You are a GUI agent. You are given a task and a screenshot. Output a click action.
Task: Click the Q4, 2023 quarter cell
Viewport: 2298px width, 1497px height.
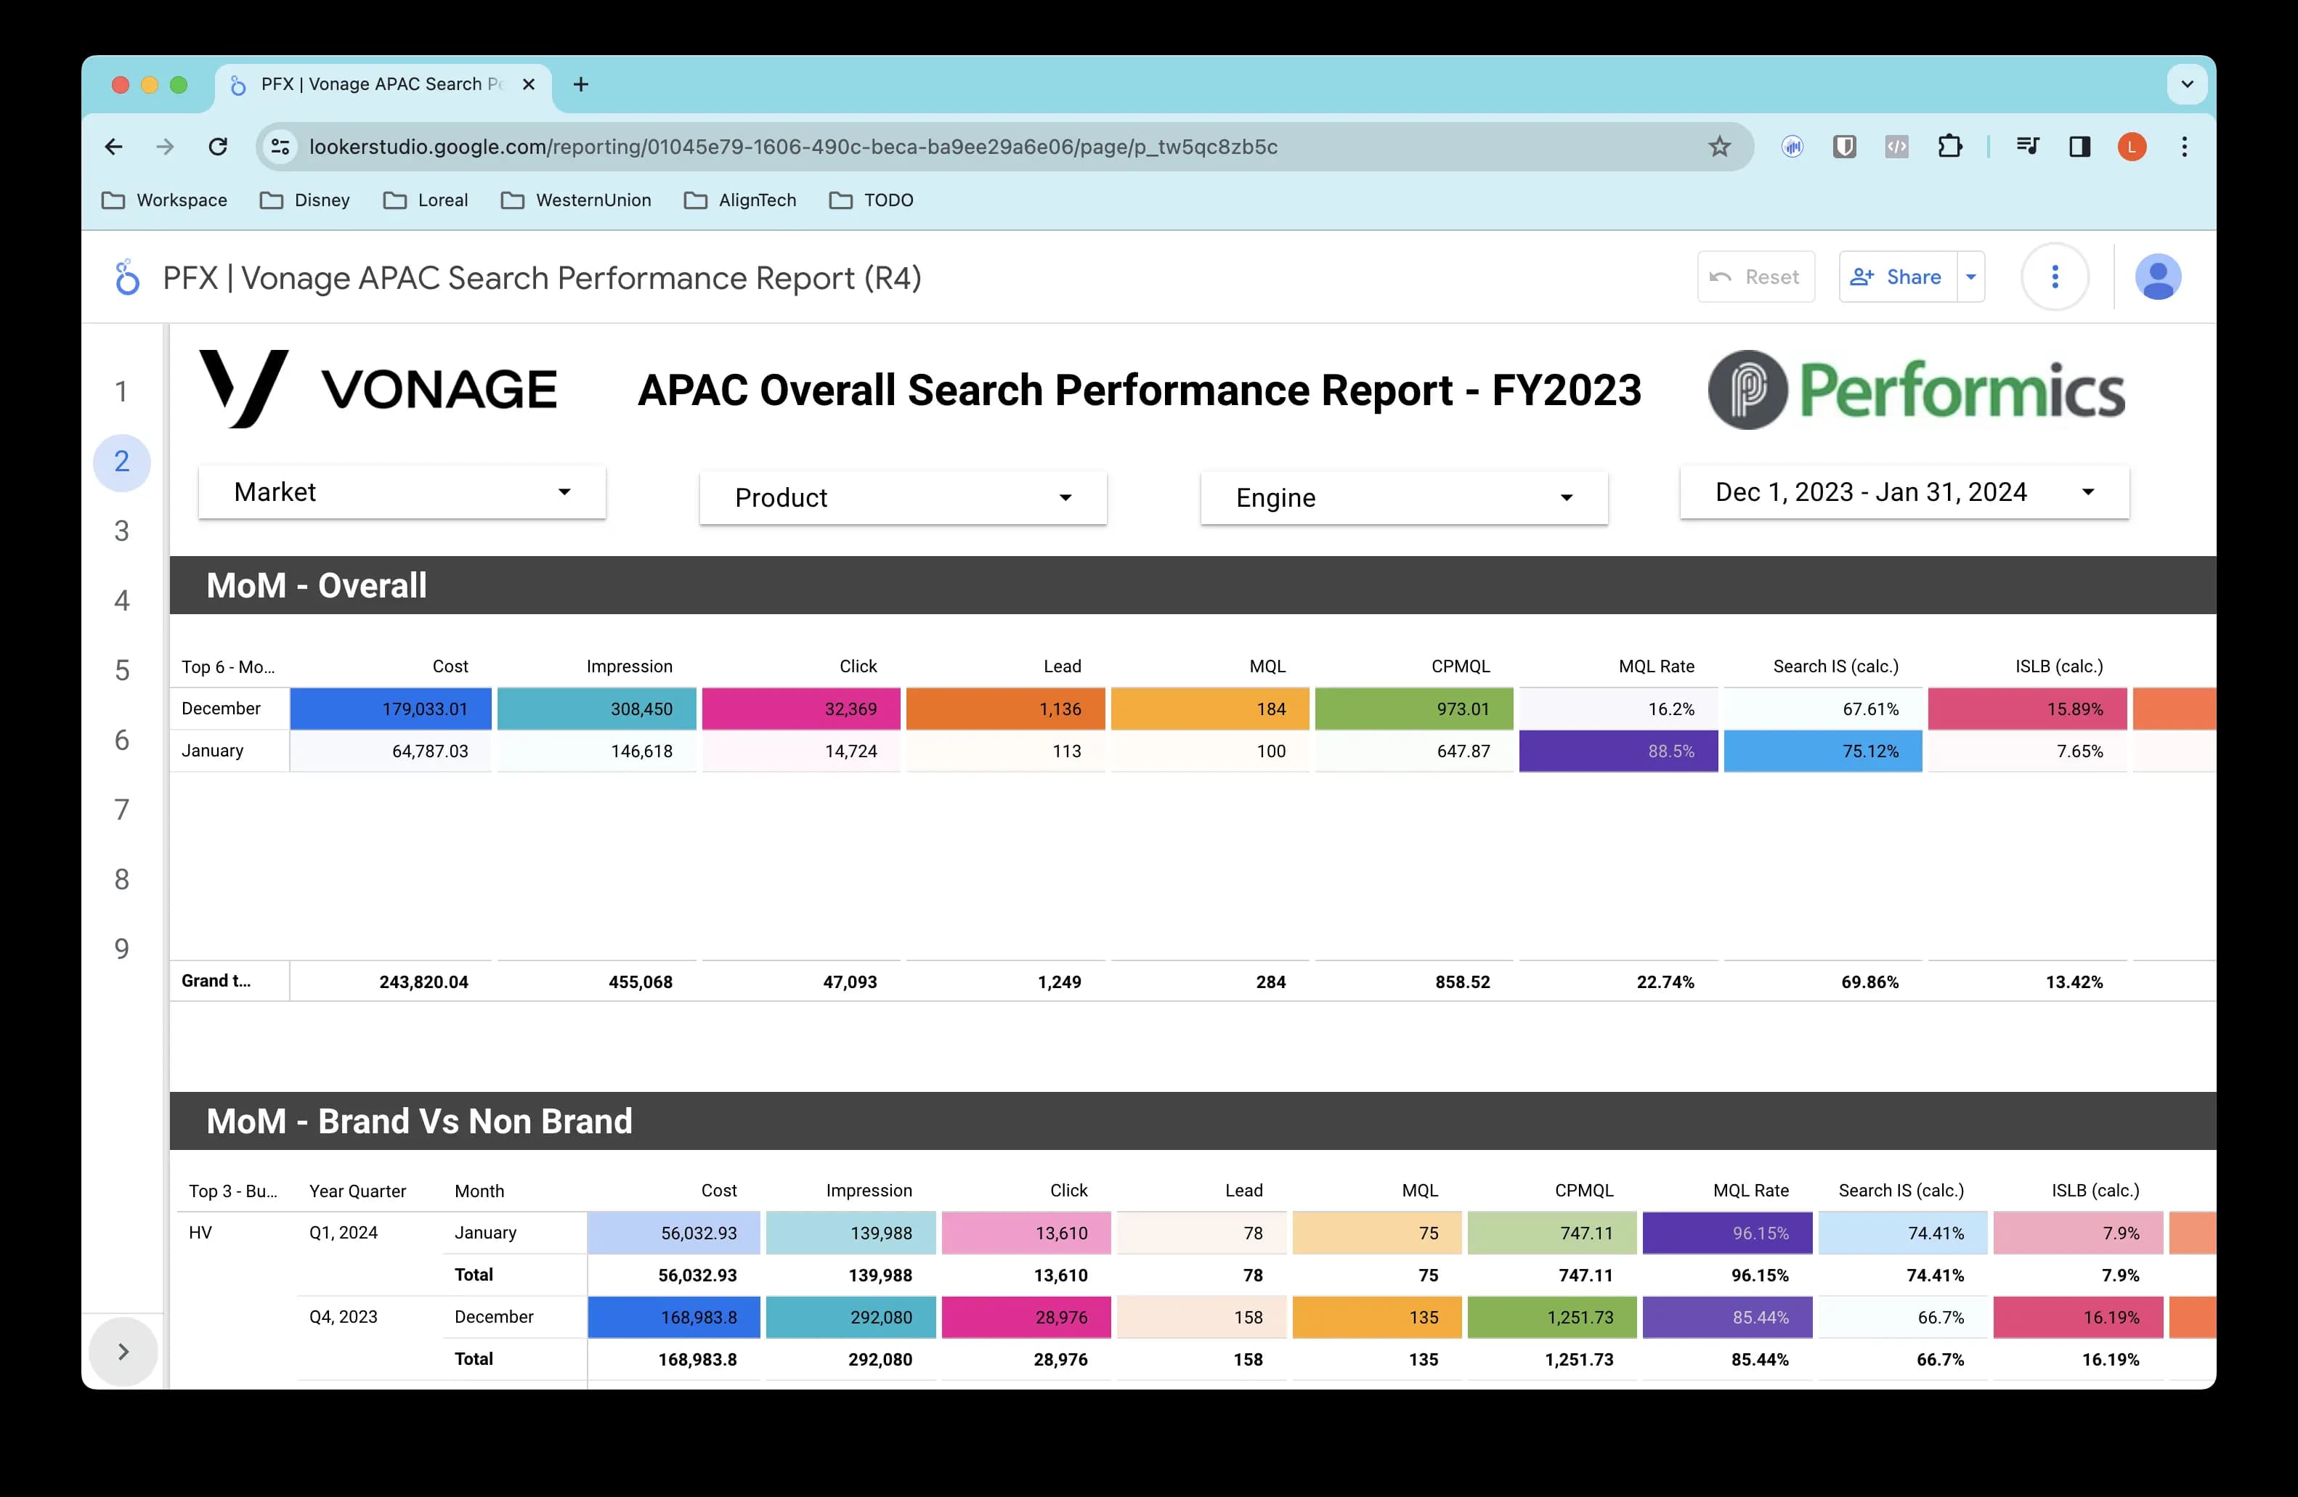[343, 1316]
